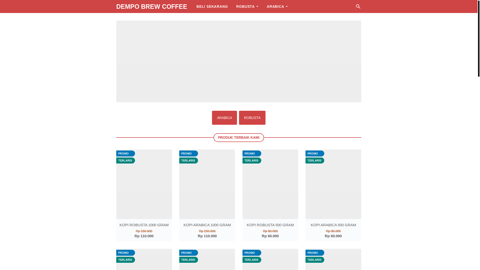Viewport: 480px width, 270px height.
Task: Expand the Robusta navbar dropdown
Action: (x=247, y=6)
